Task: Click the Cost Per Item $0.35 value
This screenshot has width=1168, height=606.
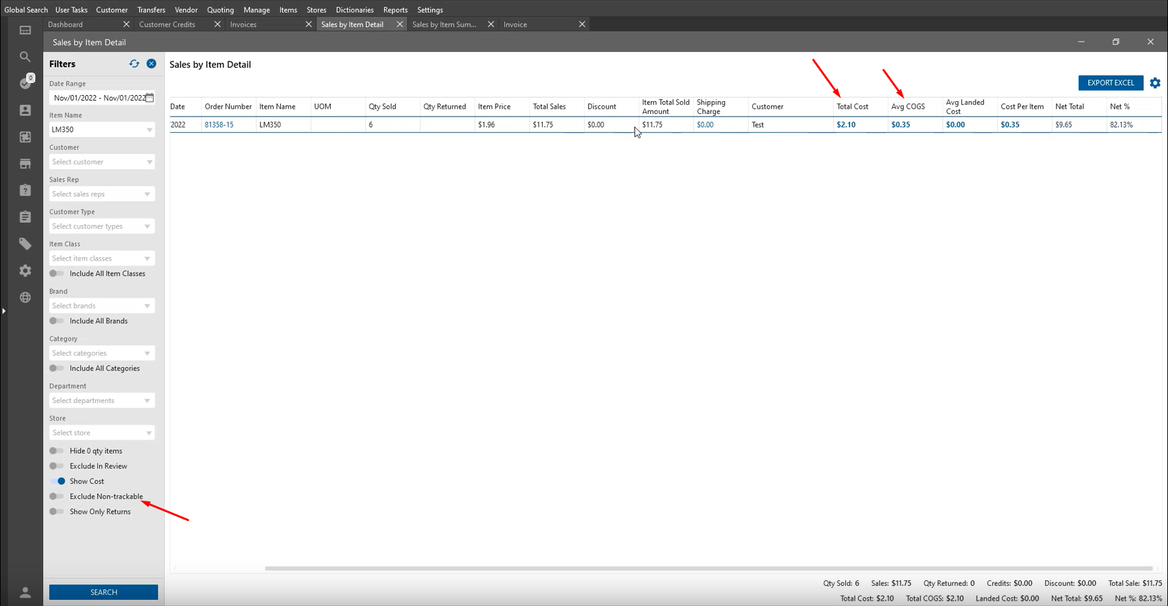Action: pos(1010,125)
